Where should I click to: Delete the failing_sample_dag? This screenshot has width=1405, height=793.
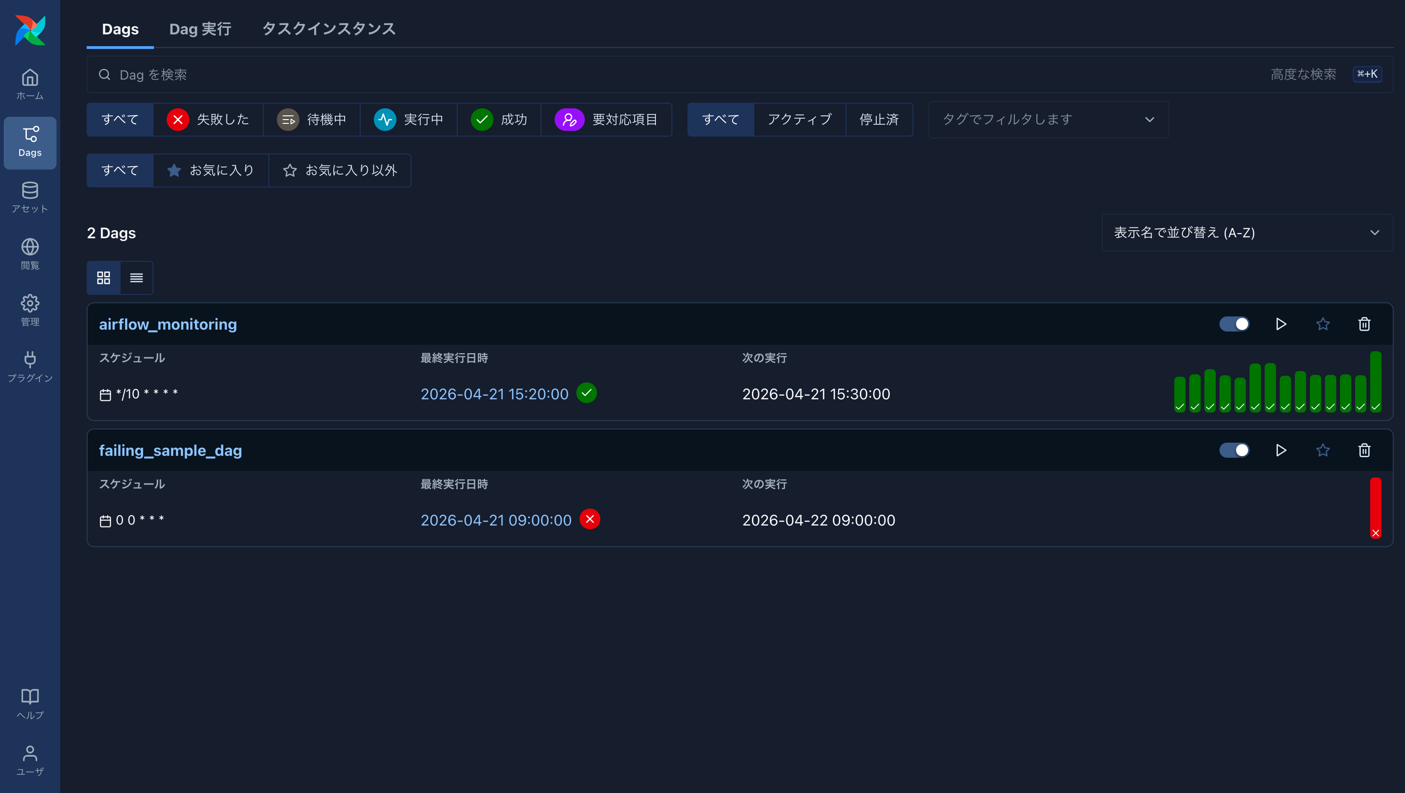(1364, 450)
